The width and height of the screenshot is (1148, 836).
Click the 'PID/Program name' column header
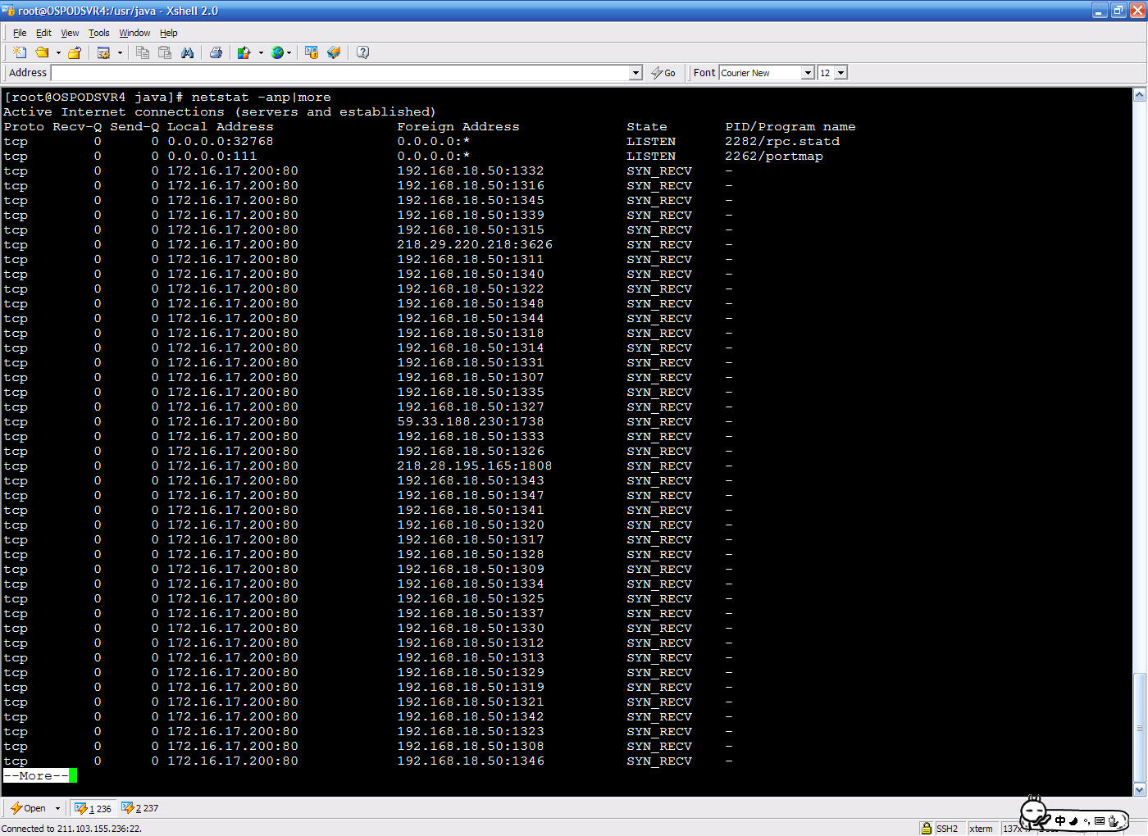[790, 126]
